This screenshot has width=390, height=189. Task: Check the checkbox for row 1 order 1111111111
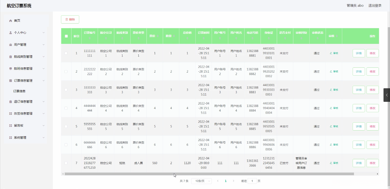click(x=66, y=53)
